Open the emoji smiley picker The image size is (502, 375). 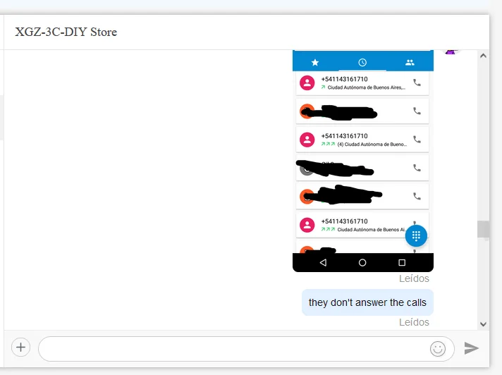click(x=438, y=349)
